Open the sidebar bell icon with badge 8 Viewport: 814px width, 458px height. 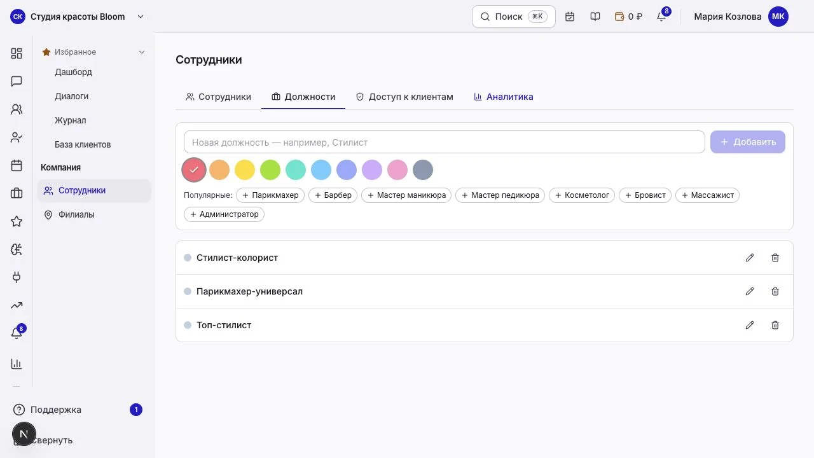[17, 333]
